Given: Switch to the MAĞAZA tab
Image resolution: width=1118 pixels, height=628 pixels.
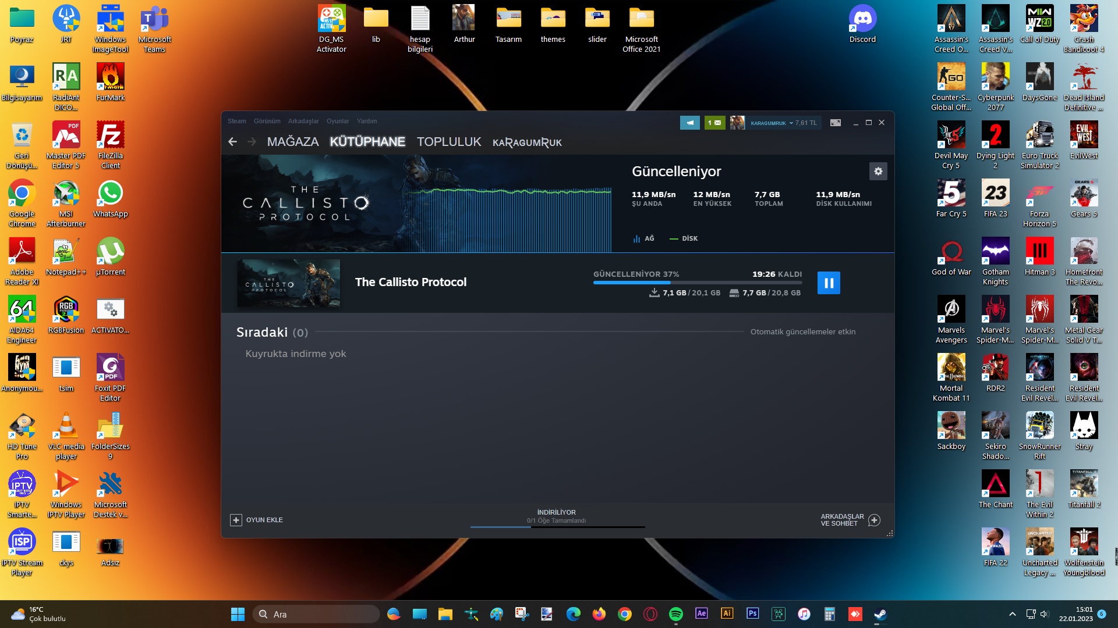Looking at the screenshot, I should (x=293, y=142).
